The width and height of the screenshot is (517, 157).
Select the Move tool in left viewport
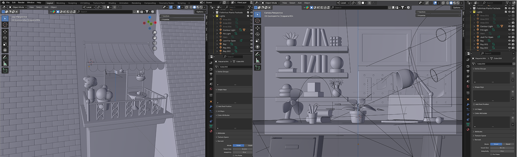click(5, 32)
